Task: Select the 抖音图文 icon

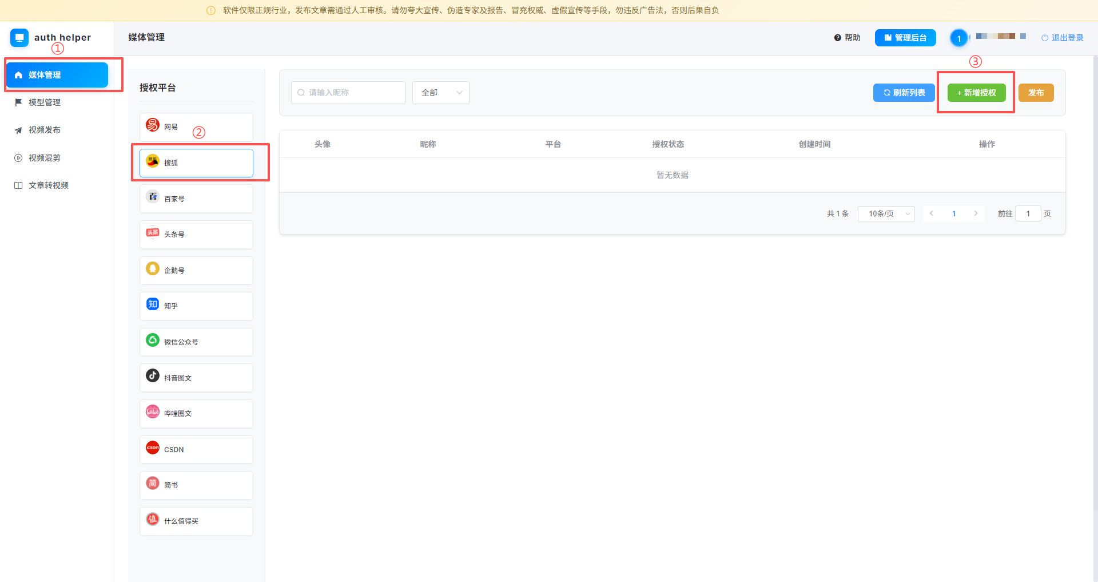Action: pos(153,375)
